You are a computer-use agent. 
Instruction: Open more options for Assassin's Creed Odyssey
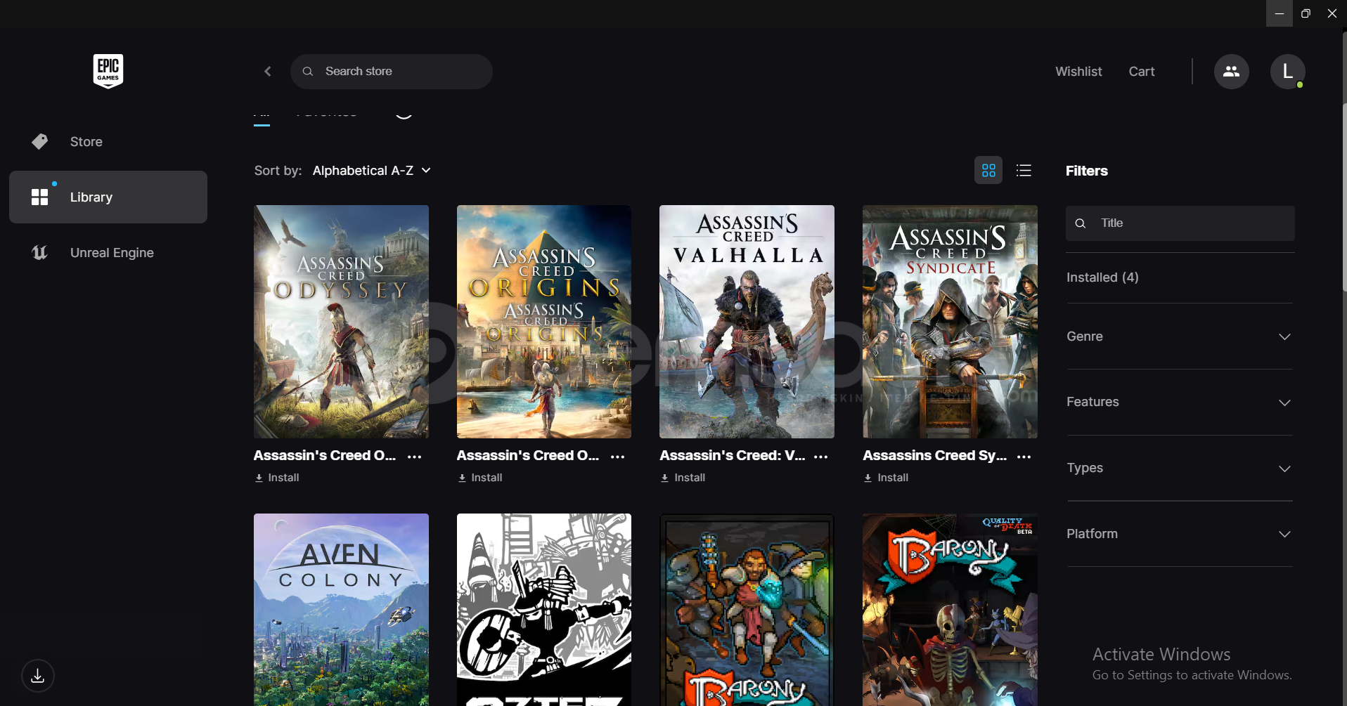coord(415,457)
